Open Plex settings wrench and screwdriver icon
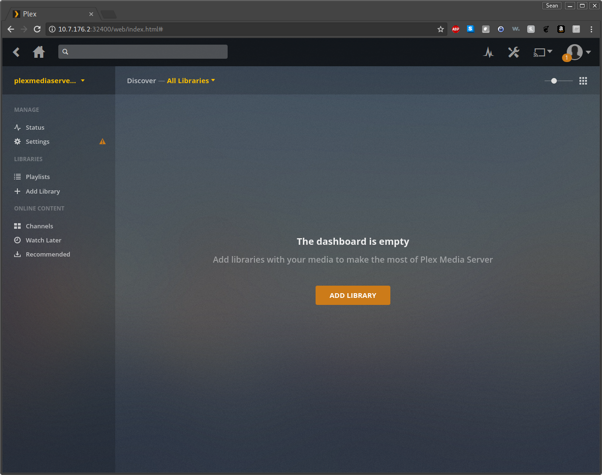The height and width of the screenshot is (475, 602). click(514, 52)
